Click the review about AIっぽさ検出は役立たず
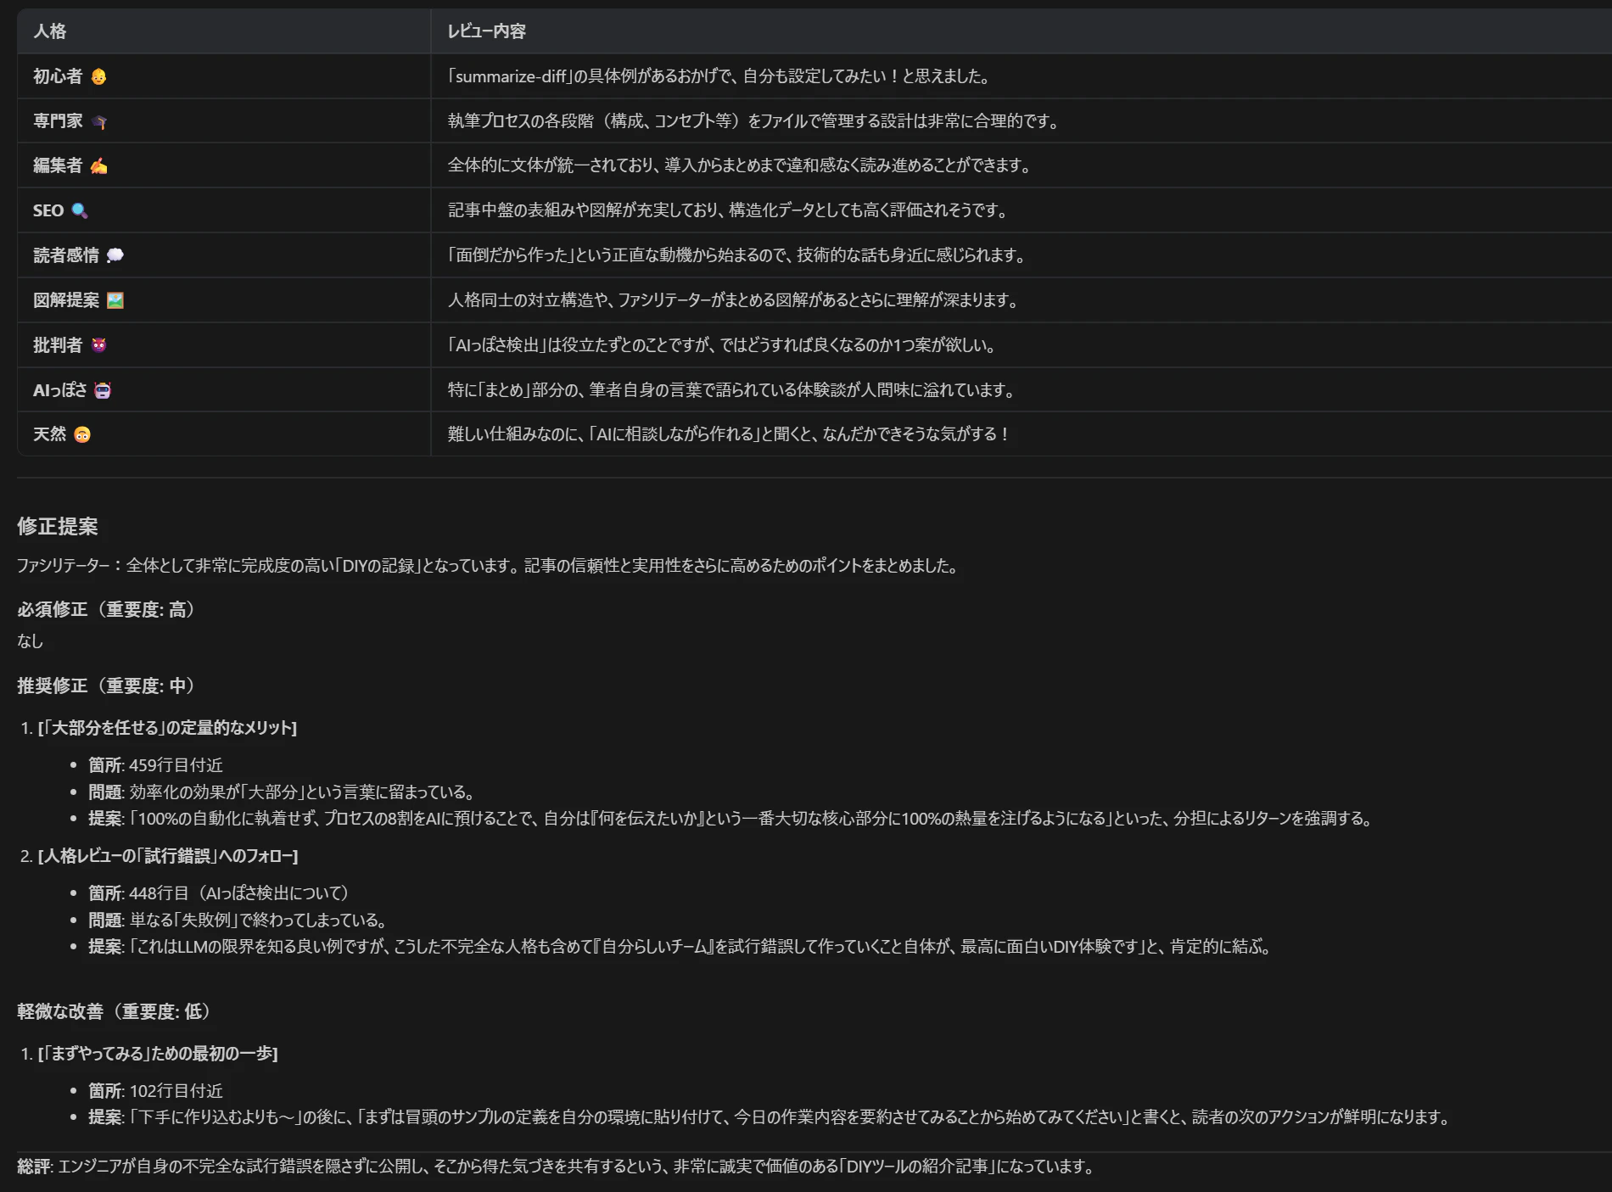The height and width of the screenshot is (1192, 1612). pos(722,345)
